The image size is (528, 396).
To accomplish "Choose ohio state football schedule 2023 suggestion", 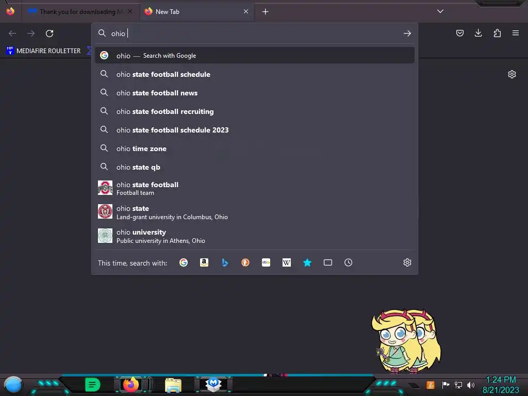I will 255,130.
